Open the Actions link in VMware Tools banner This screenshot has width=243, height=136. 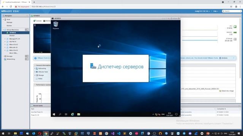point(223,58)
